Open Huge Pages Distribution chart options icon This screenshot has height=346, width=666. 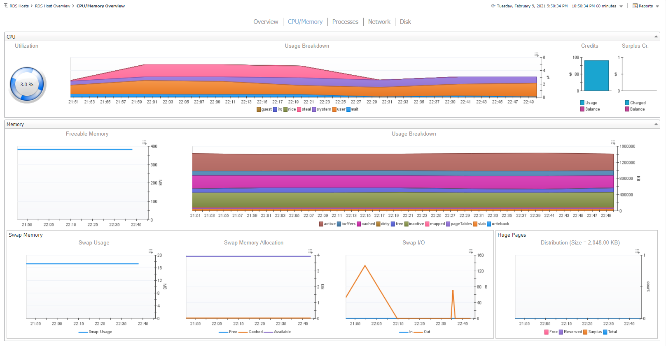[637, 251]
